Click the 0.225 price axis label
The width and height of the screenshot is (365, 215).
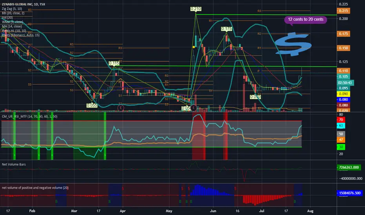click(343, 4)
